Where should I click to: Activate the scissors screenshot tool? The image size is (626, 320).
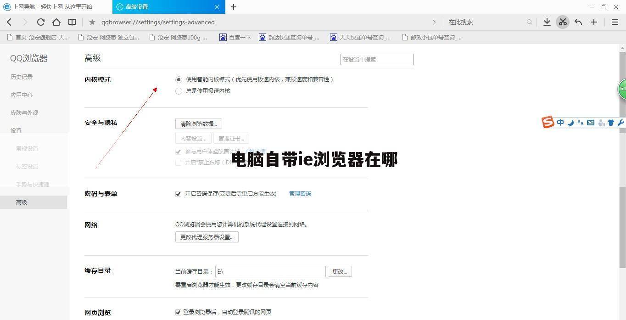[x=563, y=22]
